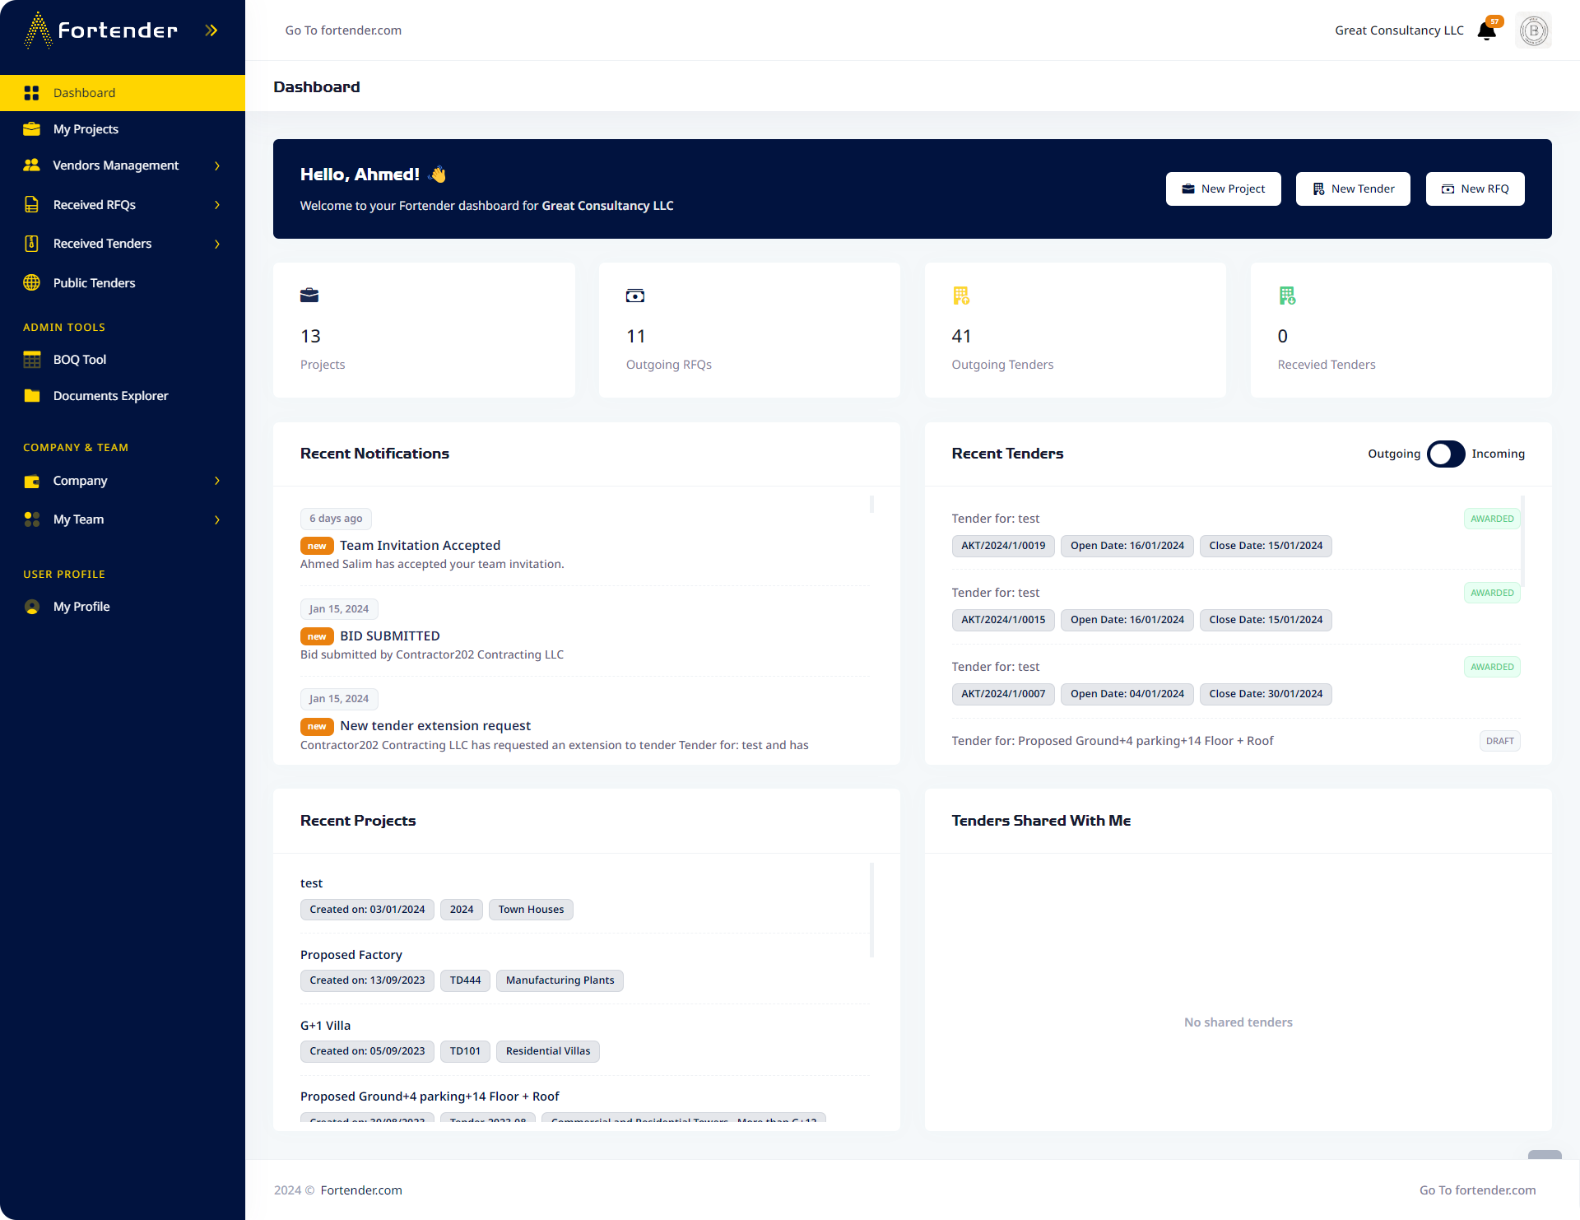Click the Go To fortender.com link
1580x1220 pixels.
click(343, 30)
